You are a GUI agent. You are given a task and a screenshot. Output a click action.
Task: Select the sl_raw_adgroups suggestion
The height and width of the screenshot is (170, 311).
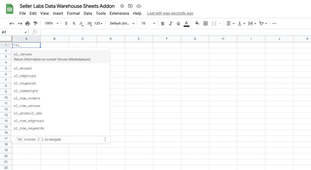[61, 121]
